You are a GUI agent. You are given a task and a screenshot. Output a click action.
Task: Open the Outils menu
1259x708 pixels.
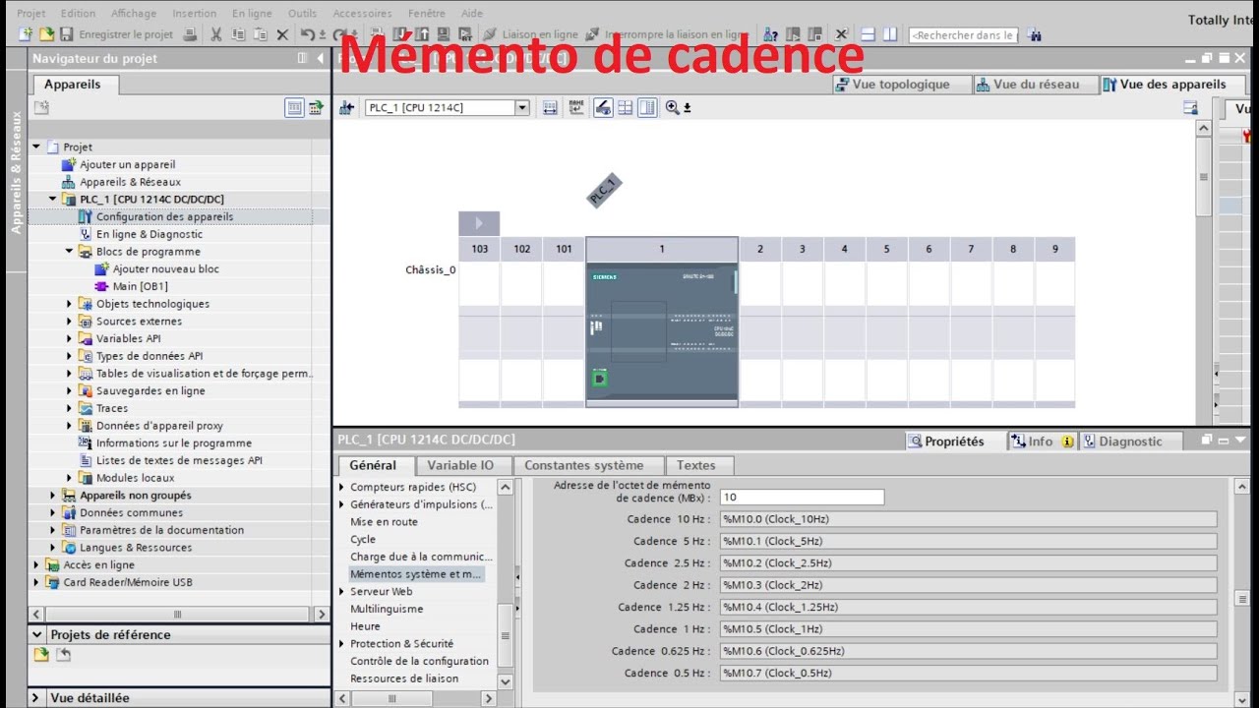click(302, 14)
